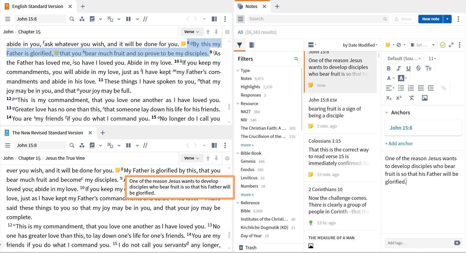The width and height of the screenshot is (466, 253).
Task: Toggle small caps text formatting
Action: [x=428, y=68]
